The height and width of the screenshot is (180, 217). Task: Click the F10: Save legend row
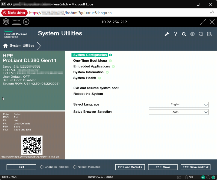click(x=11, y=127)
